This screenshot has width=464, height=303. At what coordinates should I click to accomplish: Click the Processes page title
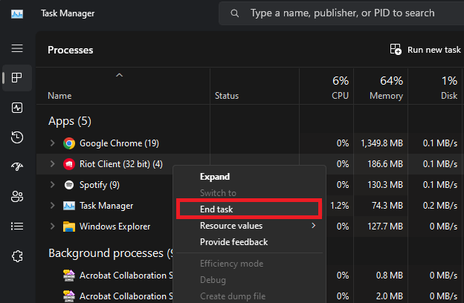click(x=71, y=50)
